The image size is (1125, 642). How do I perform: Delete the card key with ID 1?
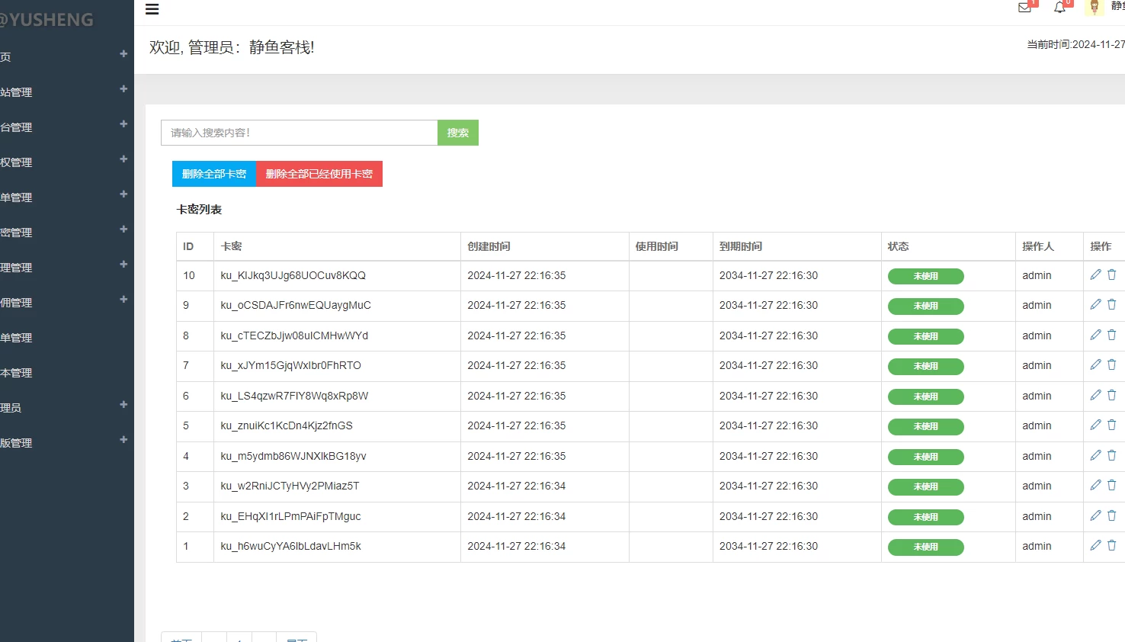pos(1111,545)
